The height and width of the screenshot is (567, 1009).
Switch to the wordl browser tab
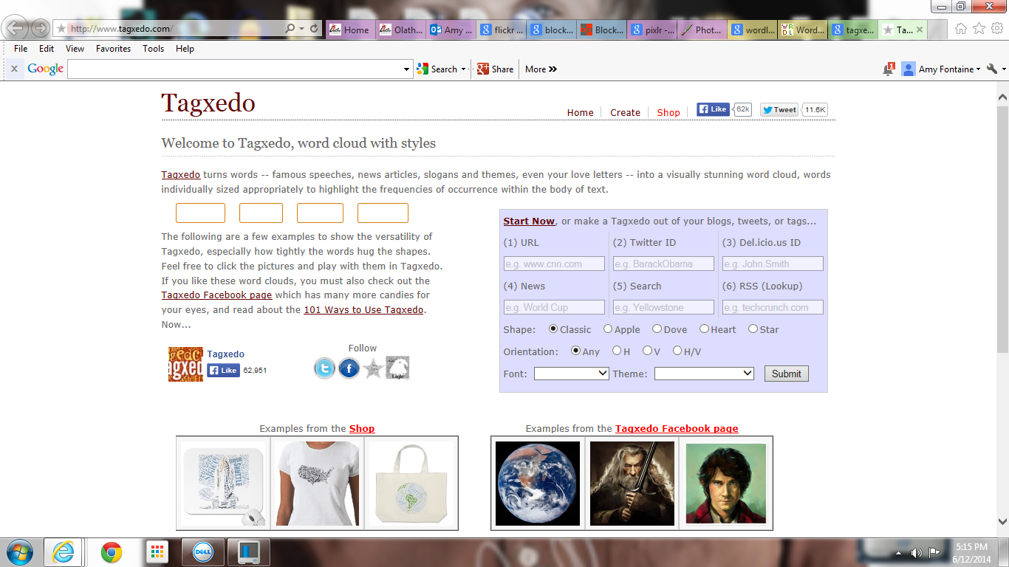752,30
